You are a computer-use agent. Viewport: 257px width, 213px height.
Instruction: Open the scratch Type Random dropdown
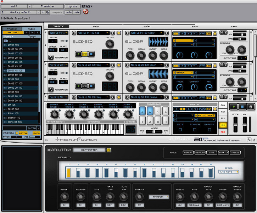coord(159,197)
